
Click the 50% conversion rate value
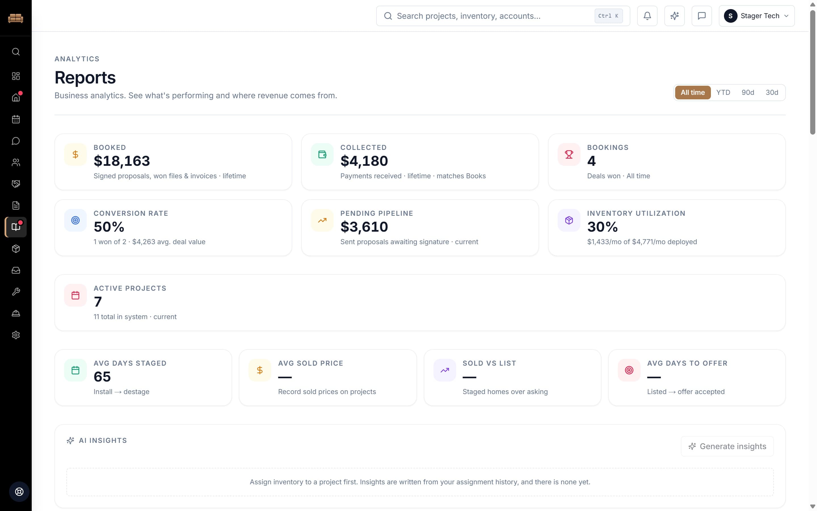click(x=109, y=227)
